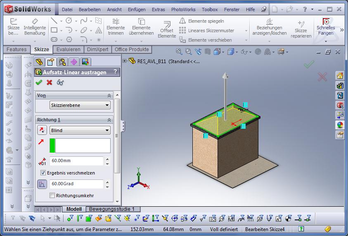Click Offset Elemente tool
The width and height of the screenshot is (348, 236).
[x=167, y=30]
